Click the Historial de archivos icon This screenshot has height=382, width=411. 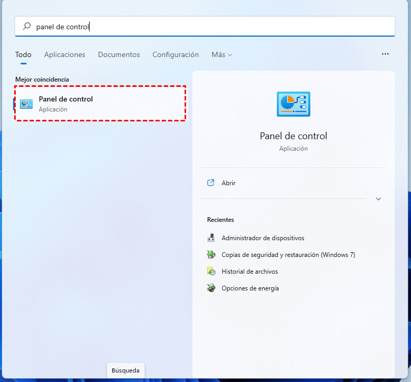tap(211, 271)
